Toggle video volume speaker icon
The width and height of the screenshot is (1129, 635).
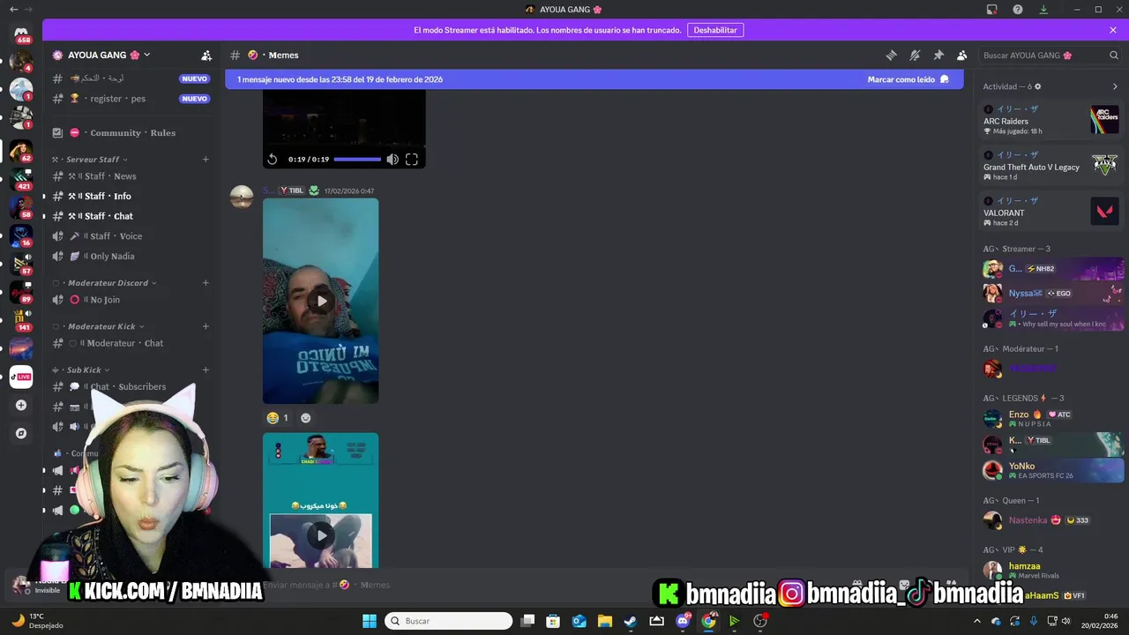[393, 160]
